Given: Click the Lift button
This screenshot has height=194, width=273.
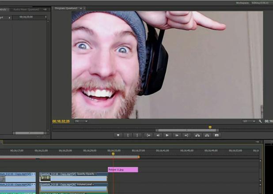Looking at the screenshot, I should [197, 135].
